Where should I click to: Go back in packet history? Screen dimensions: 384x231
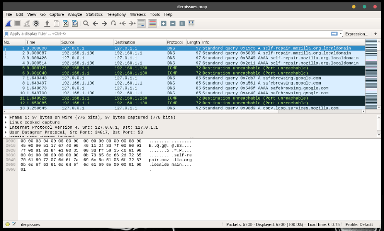(95, 23)
